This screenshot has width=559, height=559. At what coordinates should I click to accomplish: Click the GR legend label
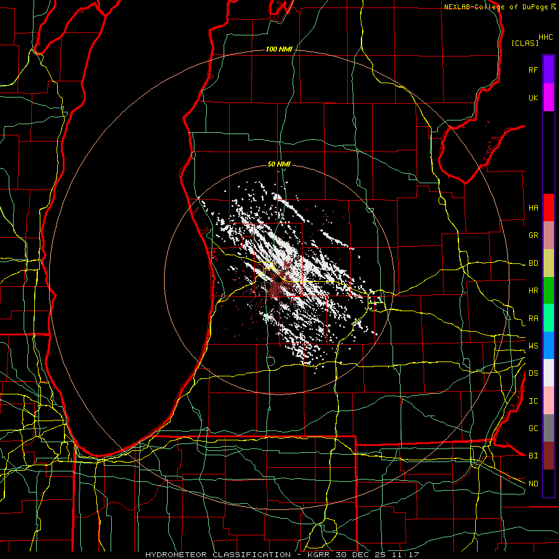point(533,235)
